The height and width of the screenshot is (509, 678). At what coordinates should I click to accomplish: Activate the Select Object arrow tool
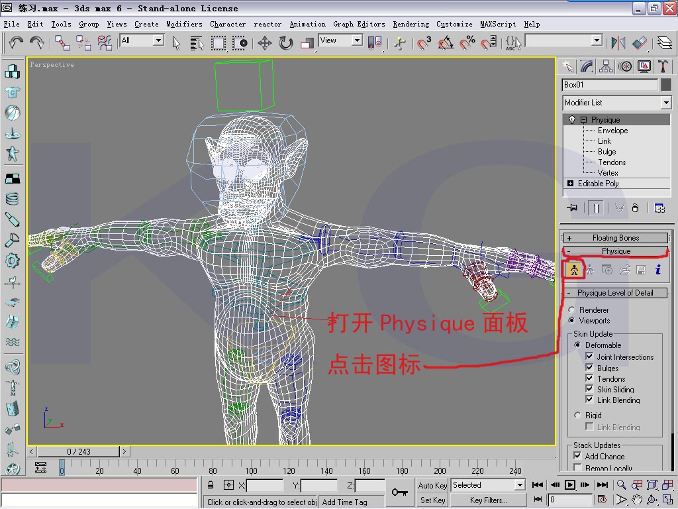175,43
